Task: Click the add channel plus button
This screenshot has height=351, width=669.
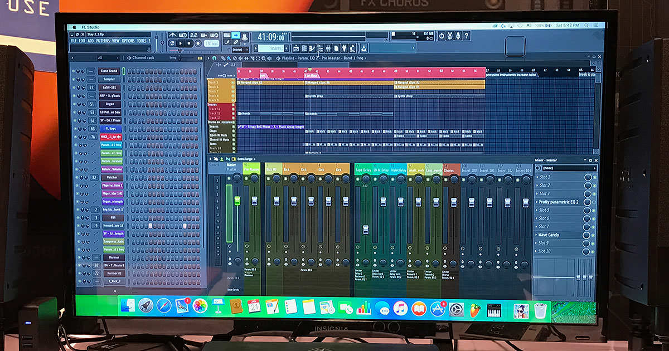Action: 115,291
